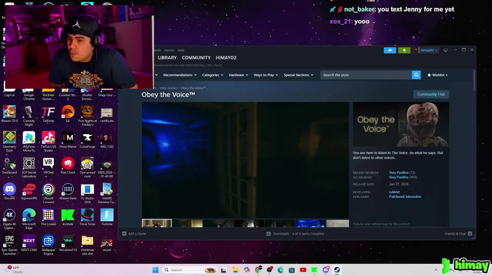Expand the Ways to Play dropdown
The height and width of the screenshot is (276, 492).
(x=266, y=75)
